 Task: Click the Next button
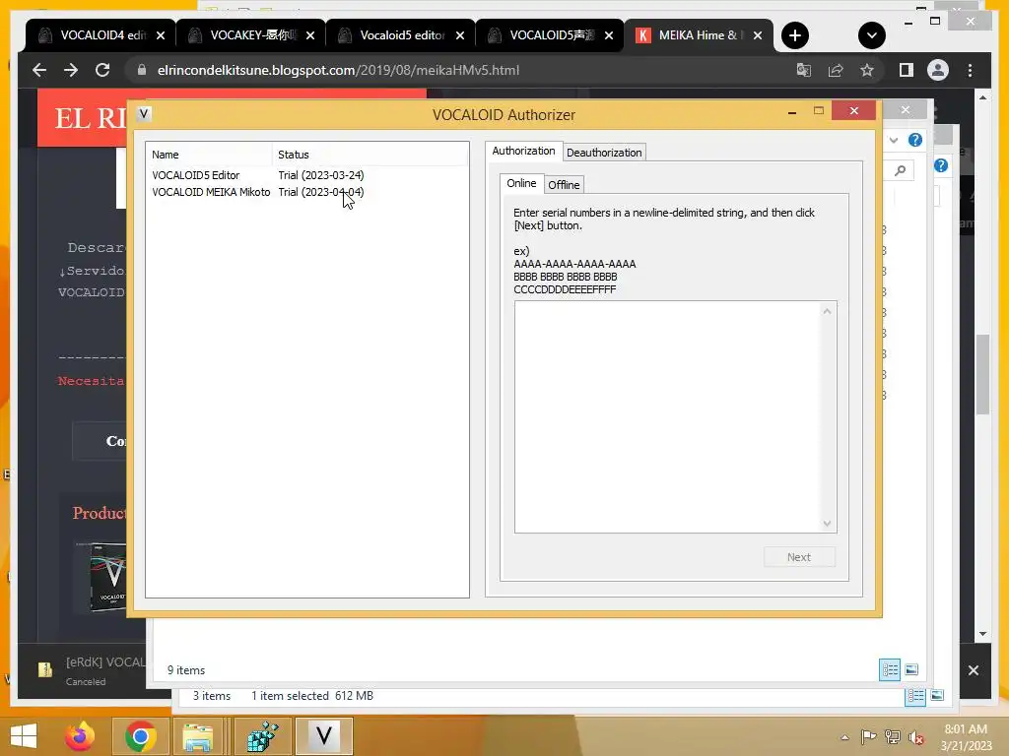(799, 557)
